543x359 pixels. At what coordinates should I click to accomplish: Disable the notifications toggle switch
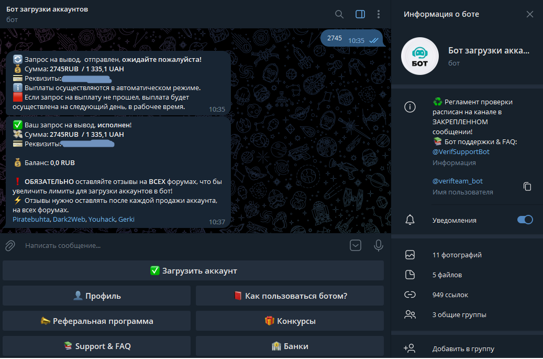(525, 220)
